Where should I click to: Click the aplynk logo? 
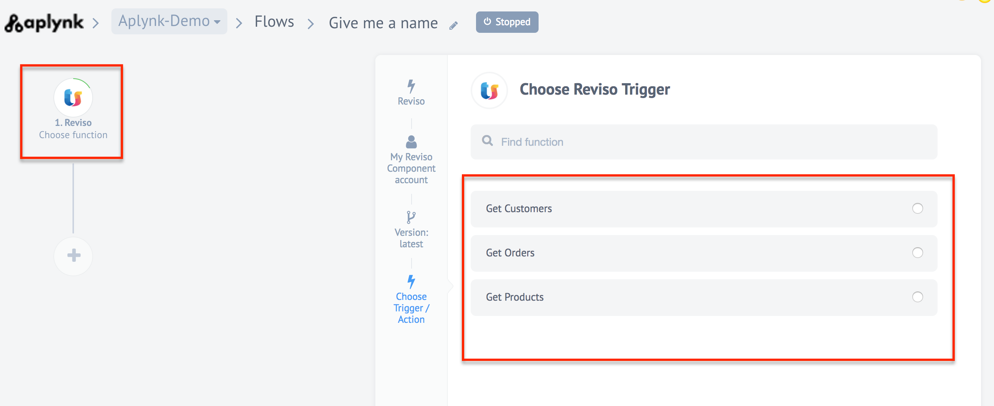pyautogui.click(x=44, y=23)
